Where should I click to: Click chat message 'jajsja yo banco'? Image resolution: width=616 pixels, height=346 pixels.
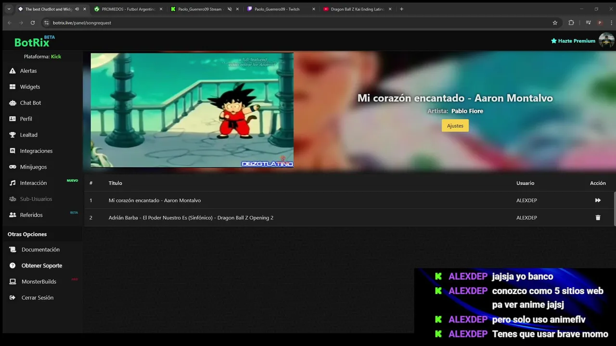tap(522, 276)
